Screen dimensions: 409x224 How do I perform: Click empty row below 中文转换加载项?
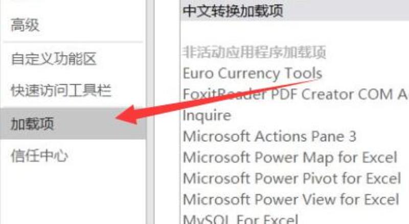295,32
